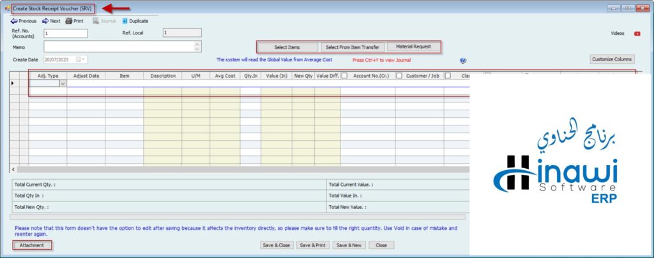Open the Create Date calendar dropdown

tap(80, 60)
